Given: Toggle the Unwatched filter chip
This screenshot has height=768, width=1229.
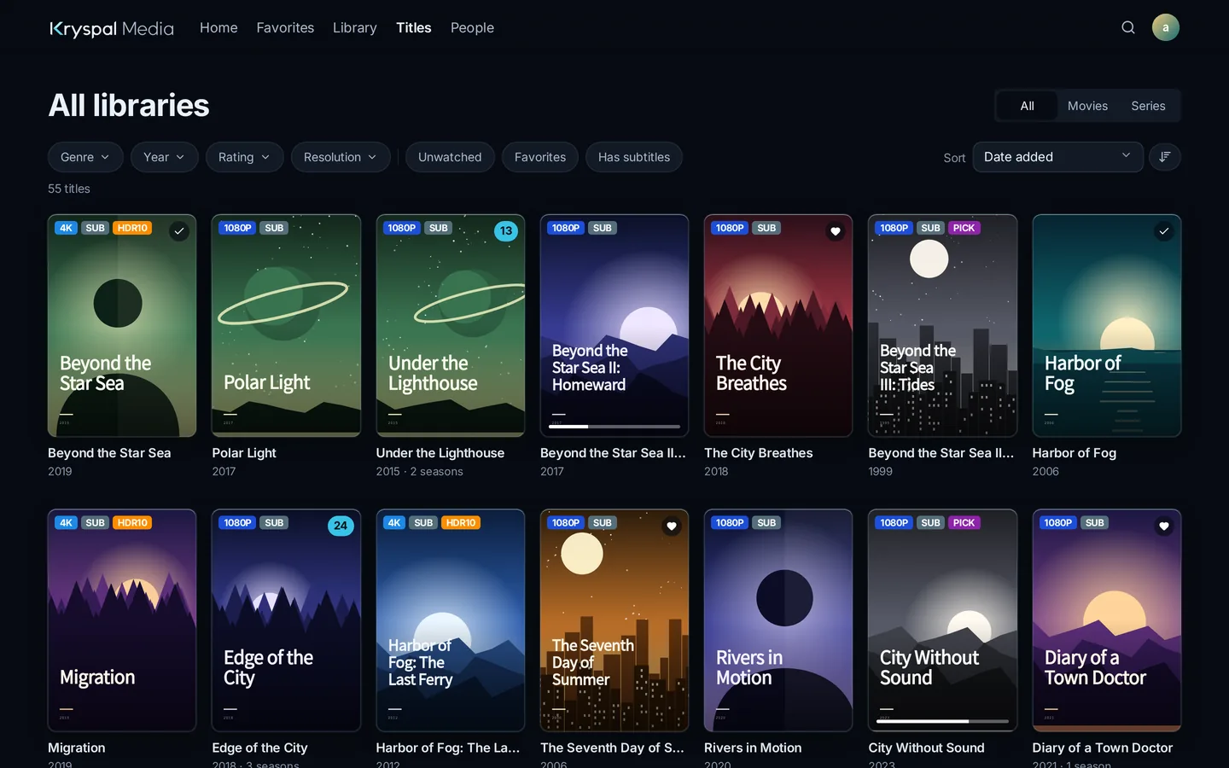Looking at the screenshot, I should click(x=450, y=157).
